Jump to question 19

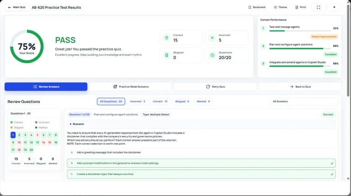(x=25, y=150)
